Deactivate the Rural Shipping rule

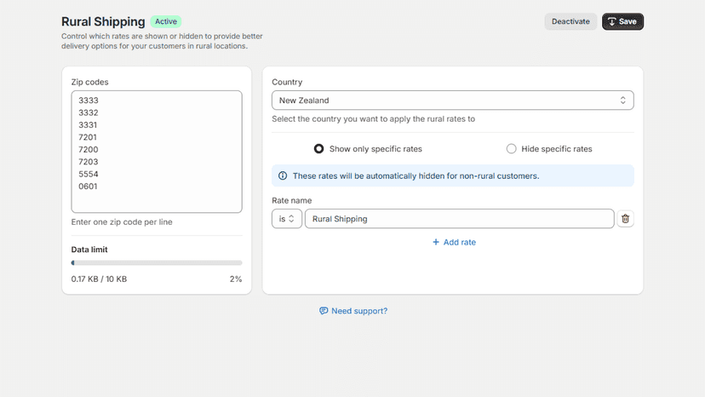[x=570, y=21]
